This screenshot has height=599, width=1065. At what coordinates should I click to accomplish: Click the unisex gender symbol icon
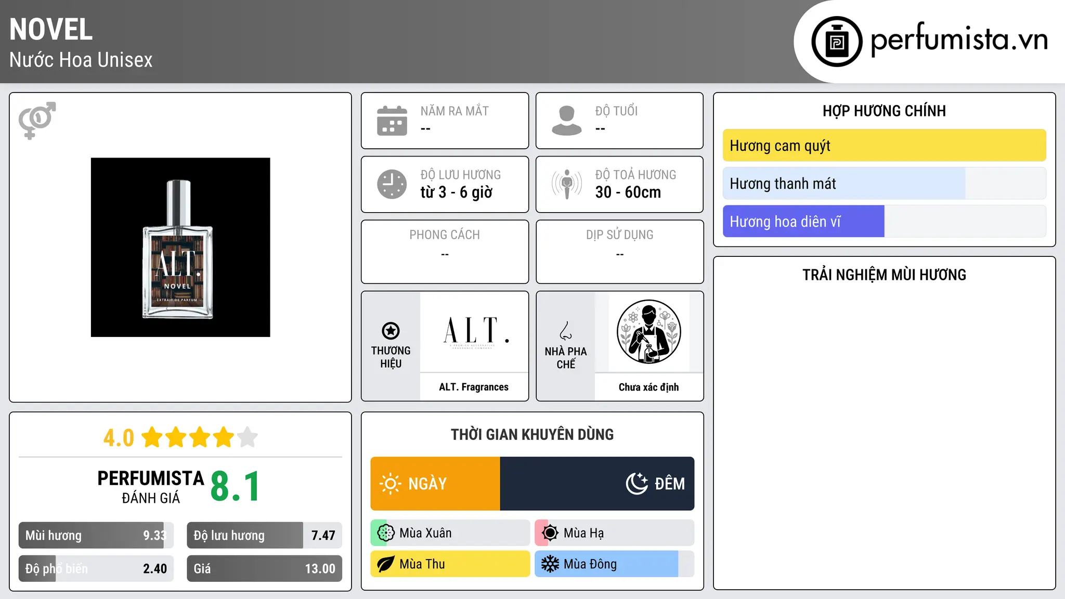coord(37,121)
